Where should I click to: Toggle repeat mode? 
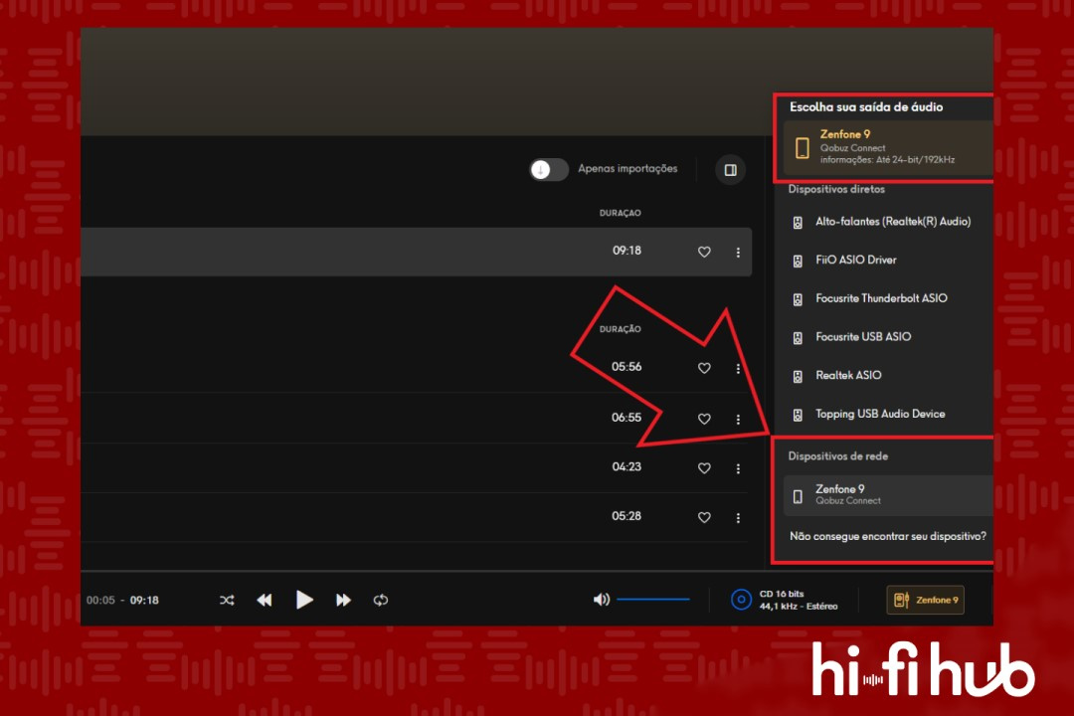click(380, 601)
